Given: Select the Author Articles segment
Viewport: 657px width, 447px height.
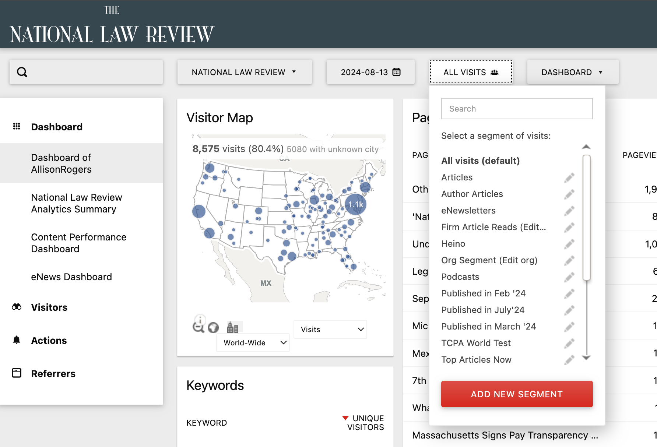Looking at the screenshot, I should tap(472, 194).
